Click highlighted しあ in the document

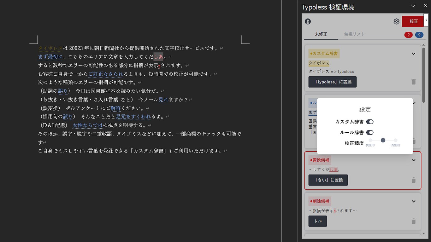point(158,57)
